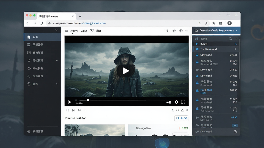The height and width of the screenshot is (148, 264).
Task: Click the gear icon in the left sidebar
Action: pos(29,84)
